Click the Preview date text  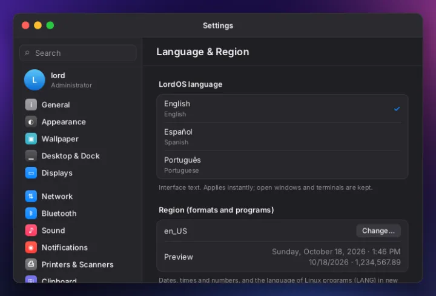coord(336,252)
